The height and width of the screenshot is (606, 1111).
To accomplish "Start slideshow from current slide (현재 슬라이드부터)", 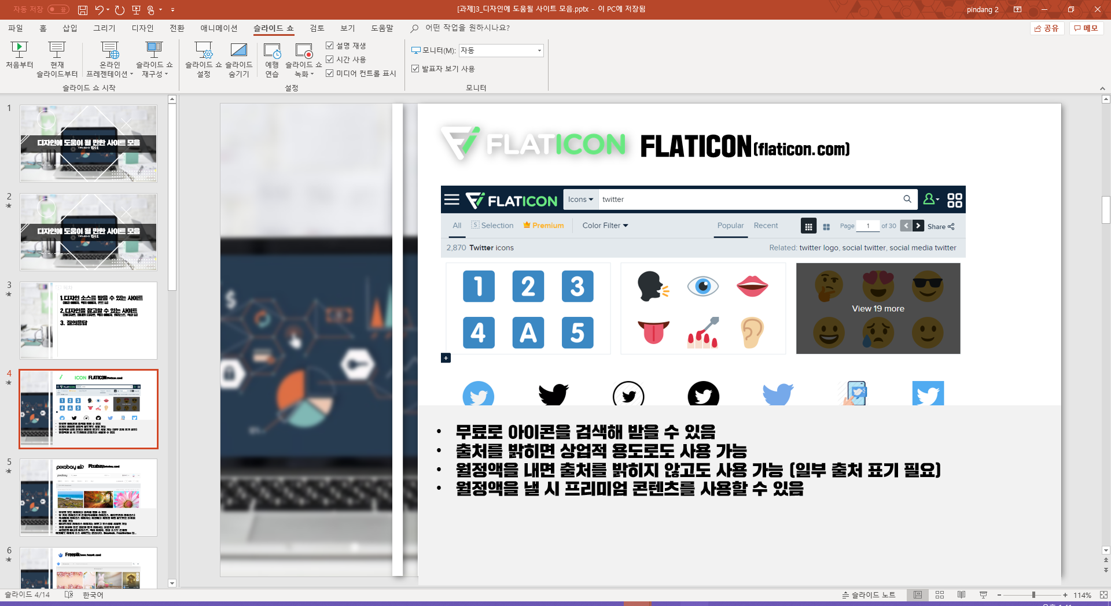I will [x=57, y=59].
